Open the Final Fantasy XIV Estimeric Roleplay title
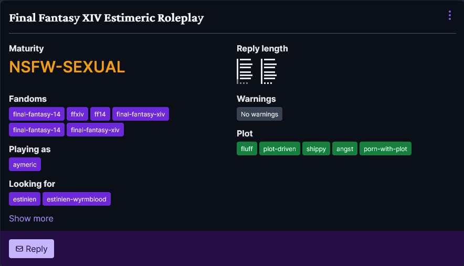The image size is (464, 266). [x=106, y=18]
